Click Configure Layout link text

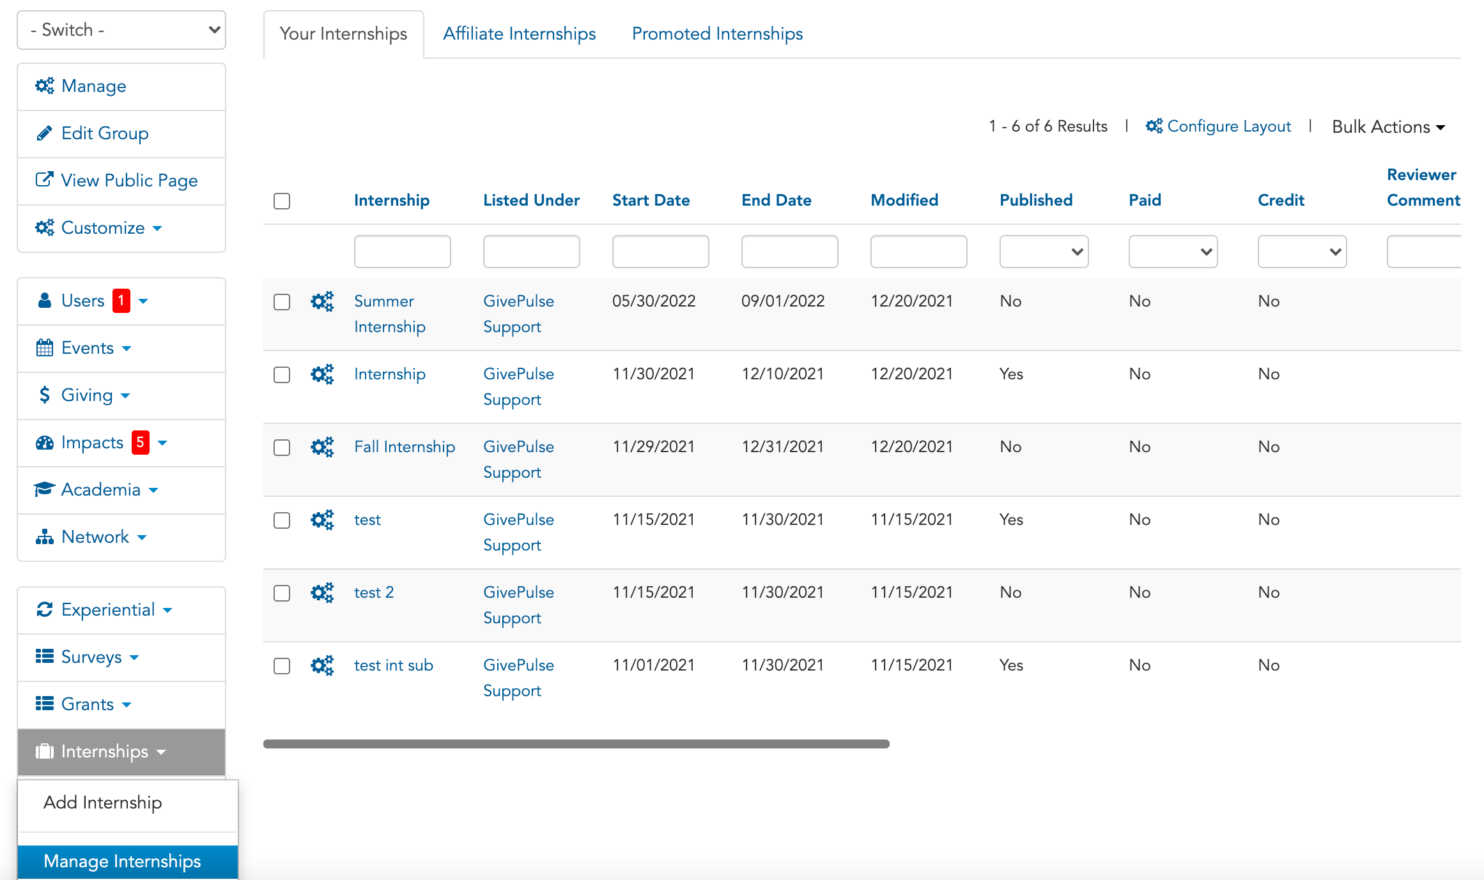(x=1229, y=126)
